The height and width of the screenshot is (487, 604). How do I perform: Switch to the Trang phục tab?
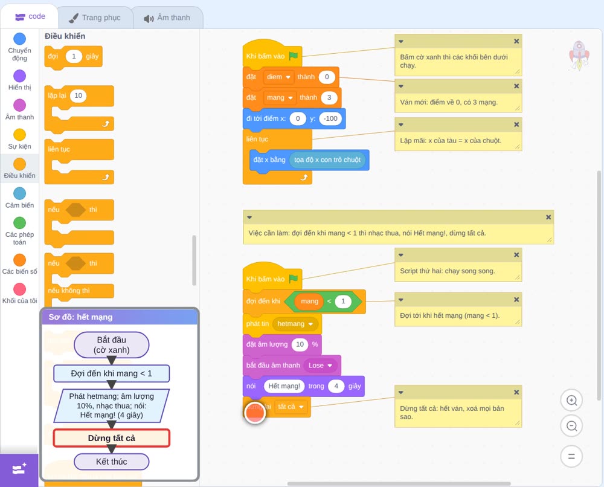[95, 18]
